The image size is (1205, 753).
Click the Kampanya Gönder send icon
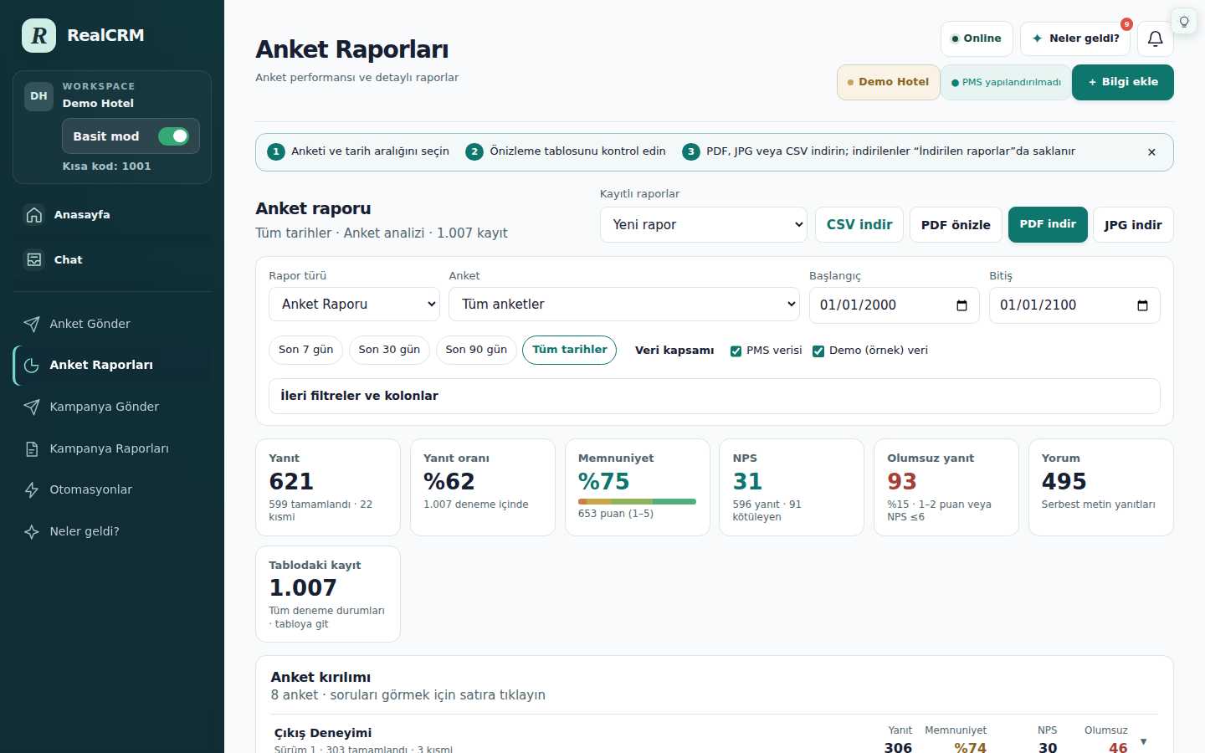coord(32,407)
